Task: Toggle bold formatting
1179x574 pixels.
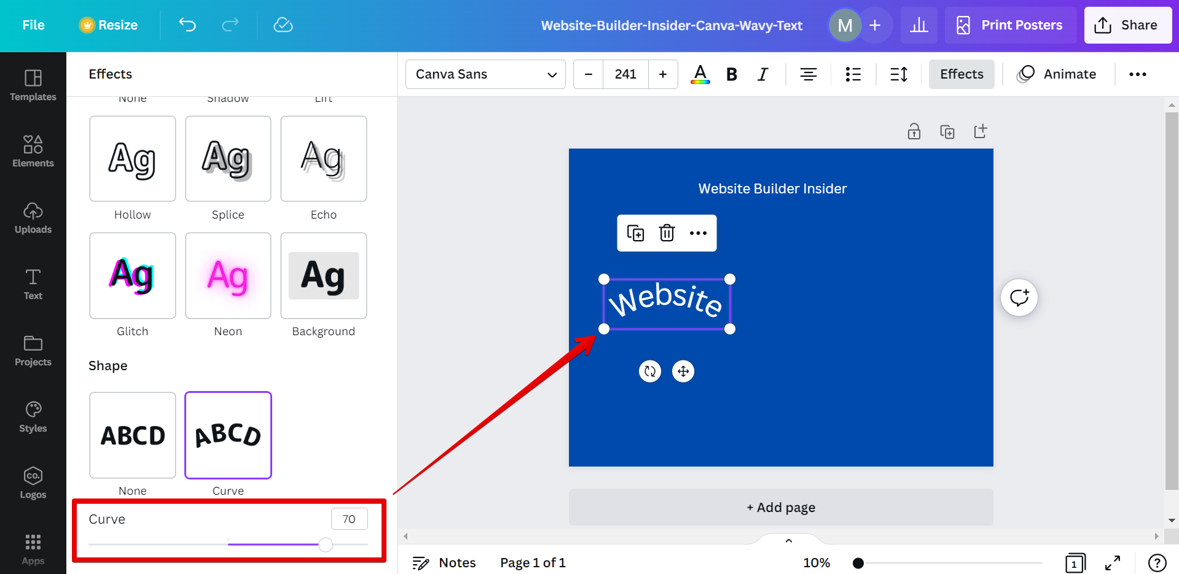Action: 731,74
